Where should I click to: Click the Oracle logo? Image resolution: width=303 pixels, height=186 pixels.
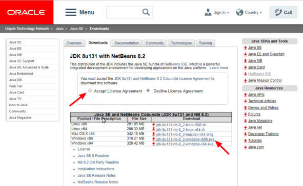click(x=27, y=12)
